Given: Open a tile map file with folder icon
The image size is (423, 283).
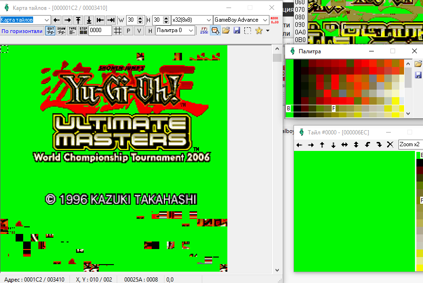Looking at the screenshot, I should [226, 31].
